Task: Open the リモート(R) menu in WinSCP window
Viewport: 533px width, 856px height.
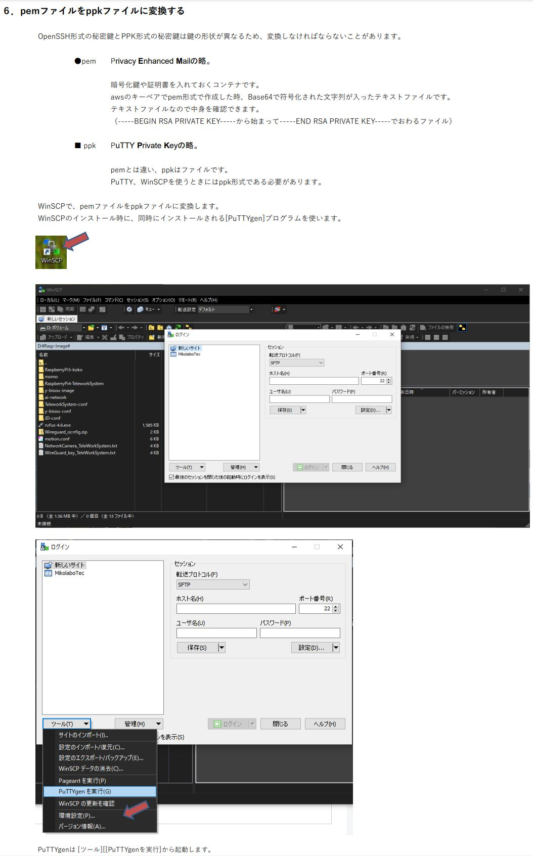Action: [187, 300]
